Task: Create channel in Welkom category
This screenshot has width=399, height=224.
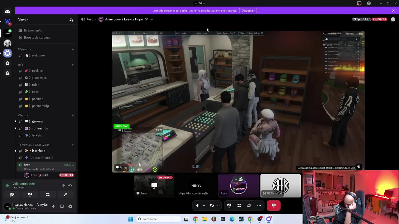Action: pos(73,49)
